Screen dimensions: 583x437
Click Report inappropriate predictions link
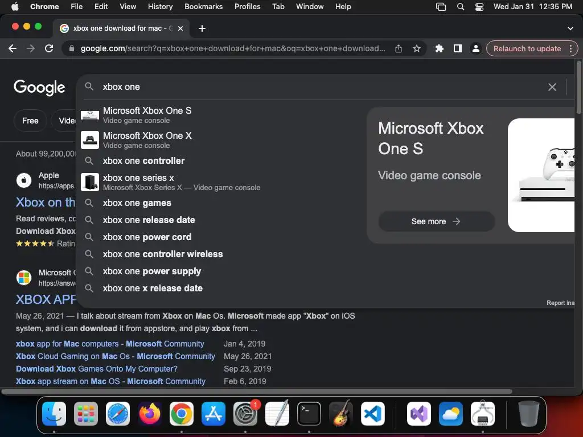click(560, 303)
